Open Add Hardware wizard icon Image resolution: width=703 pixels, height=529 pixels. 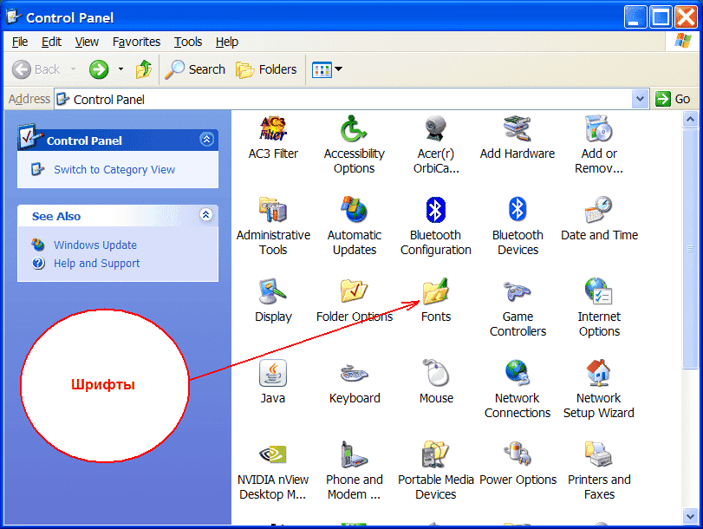pos(517,130)
